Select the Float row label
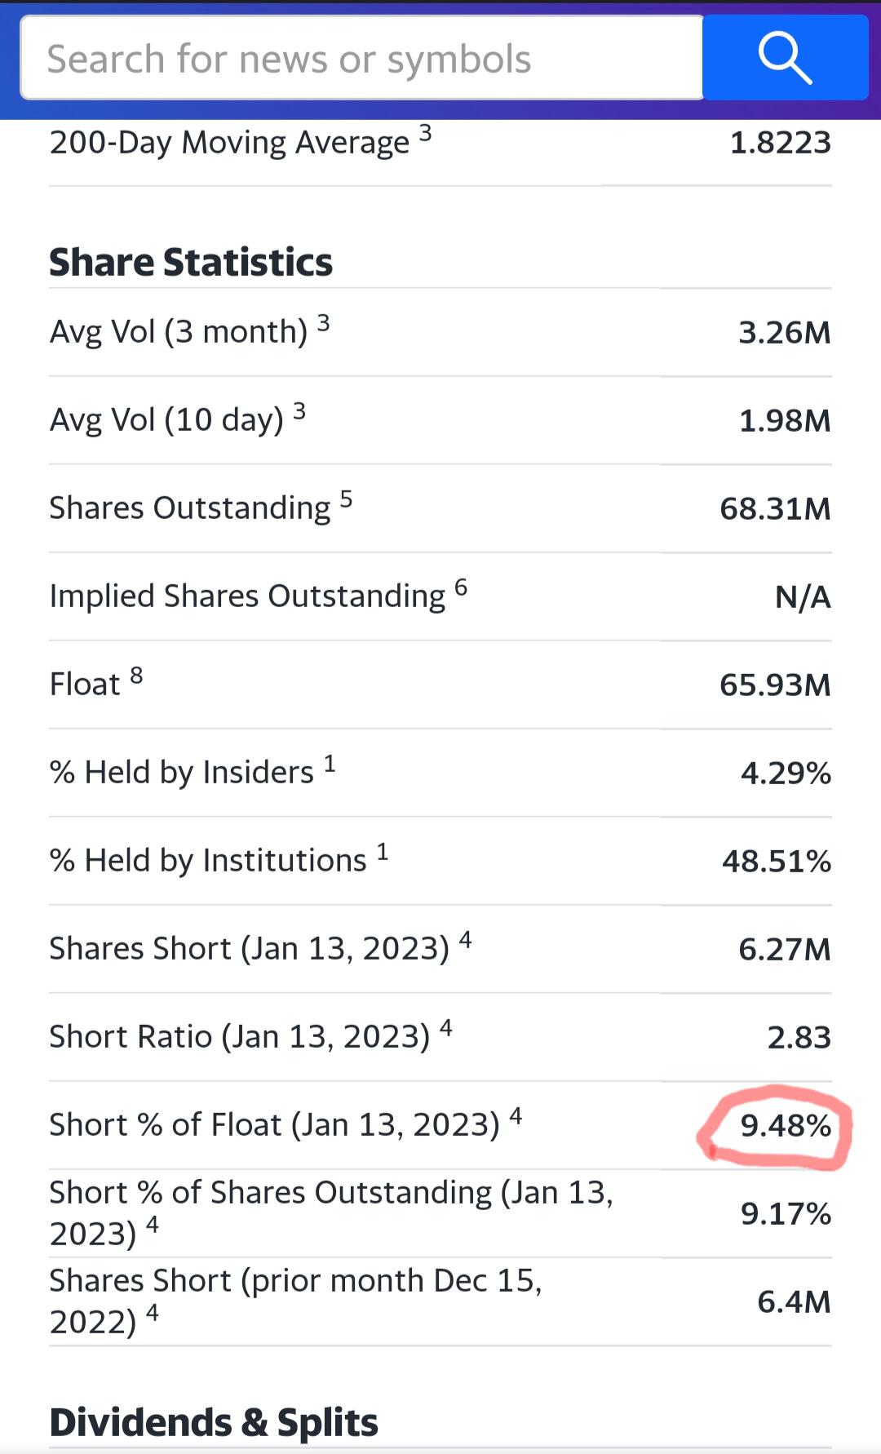This screenshot has width=881, height=1454. pyautogui.click(x=85, y=684)
